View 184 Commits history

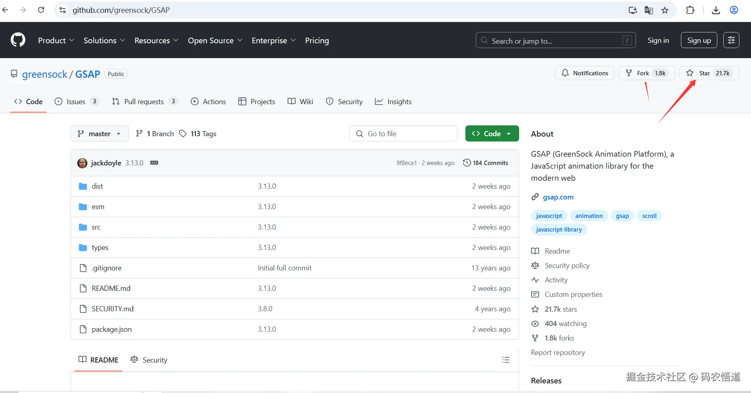click(485, 163)
